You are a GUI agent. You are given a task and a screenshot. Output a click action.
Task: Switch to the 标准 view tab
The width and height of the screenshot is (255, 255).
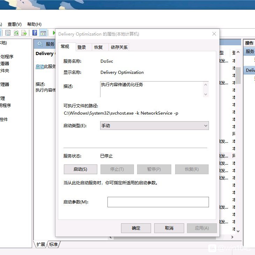point(54,244)
